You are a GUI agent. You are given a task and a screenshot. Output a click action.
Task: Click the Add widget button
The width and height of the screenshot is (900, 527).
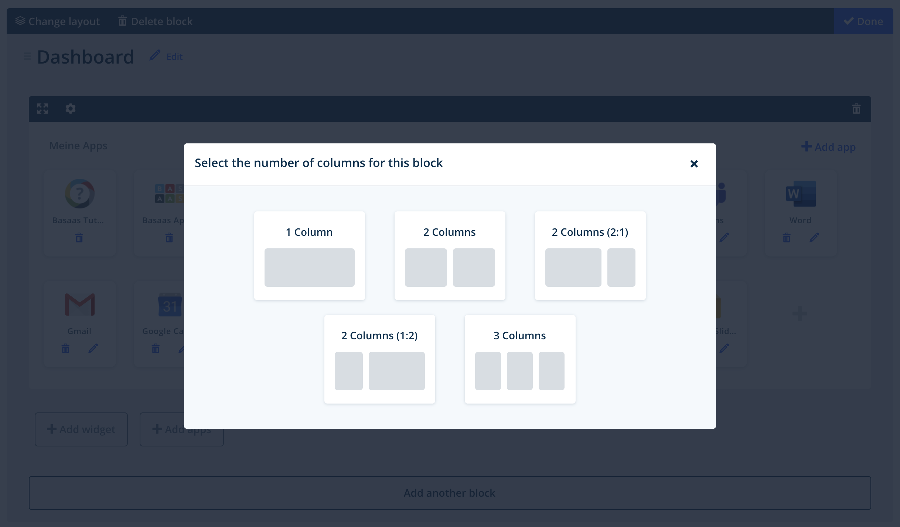pyautogui.click(x=81, y=429)
